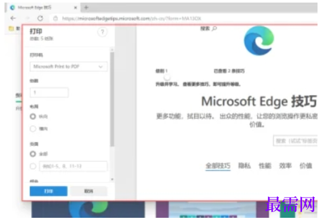Close the Microsoft Edge tips tab
Screen dimensions: 325x221
point(75,7)
